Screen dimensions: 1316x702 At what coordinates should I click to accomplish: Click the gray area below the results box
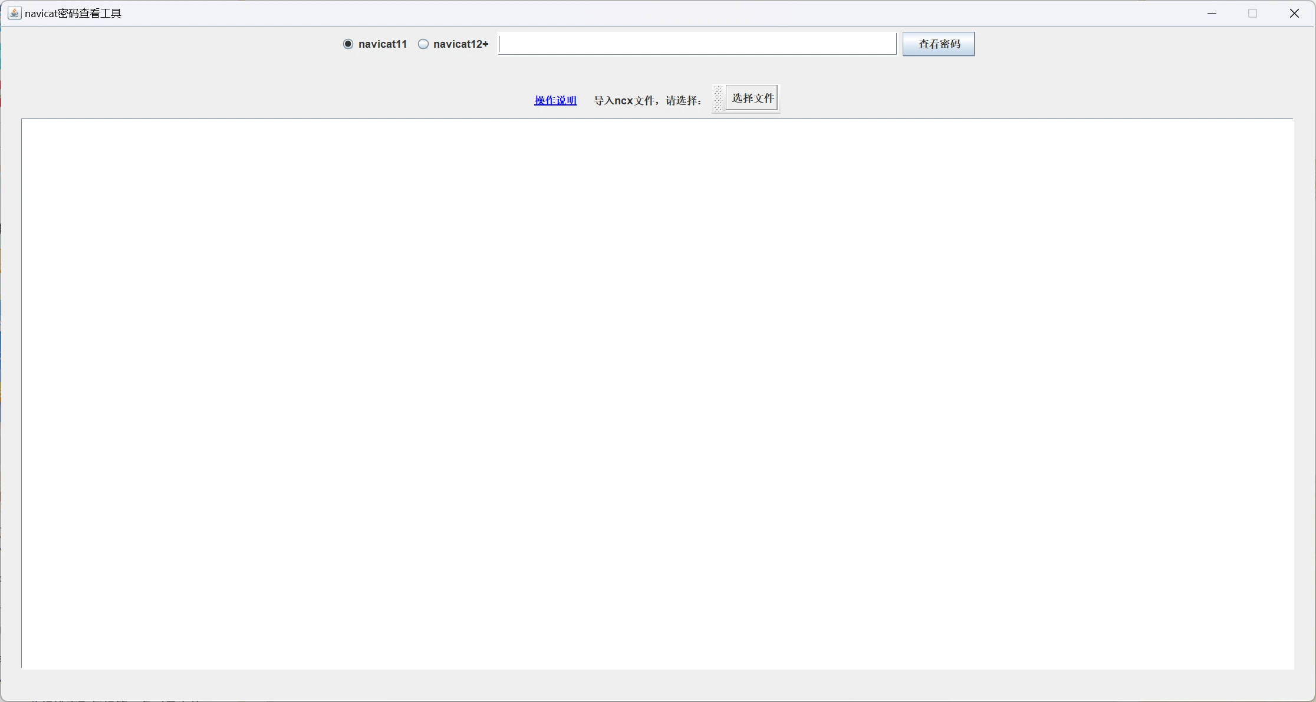657,684
